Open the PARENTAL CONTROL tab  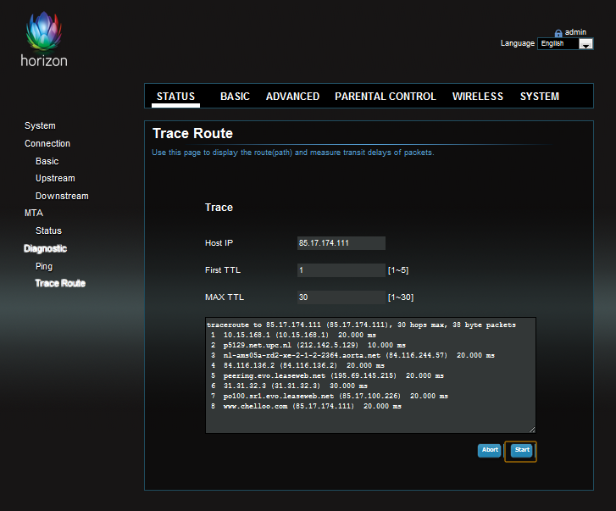point(386,97)
